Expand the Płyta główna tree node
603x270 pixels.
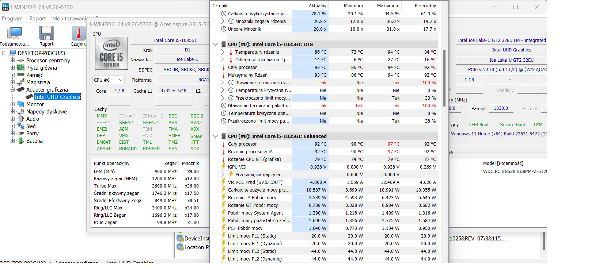pos(12,68)
